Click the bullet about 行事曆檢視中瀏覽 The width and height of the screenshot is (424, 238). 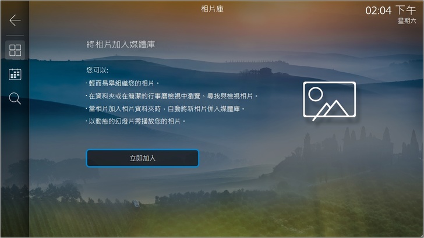coord(172,96)
